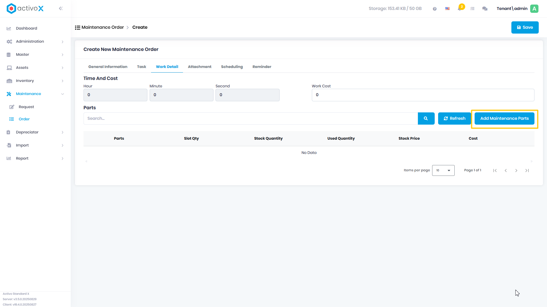Click the Slot Qty column header

pos(191,139)
